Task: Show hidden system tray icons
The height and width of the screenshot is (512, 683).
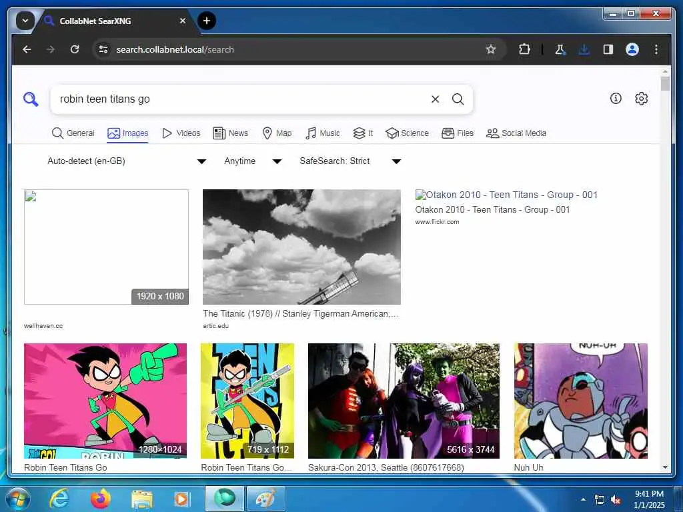Action: click(583, 500)
